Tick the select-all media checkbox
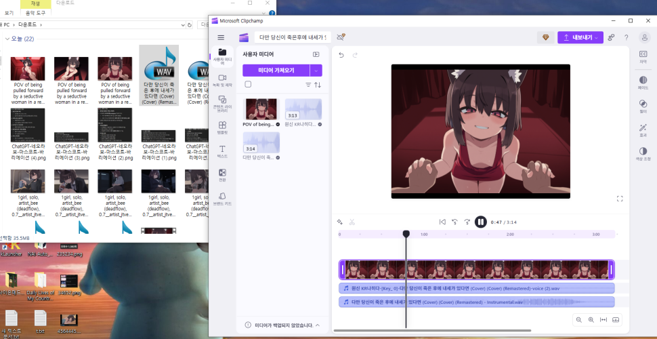The width and height of the screenshot is (657, 339). [x=248, y=84]
